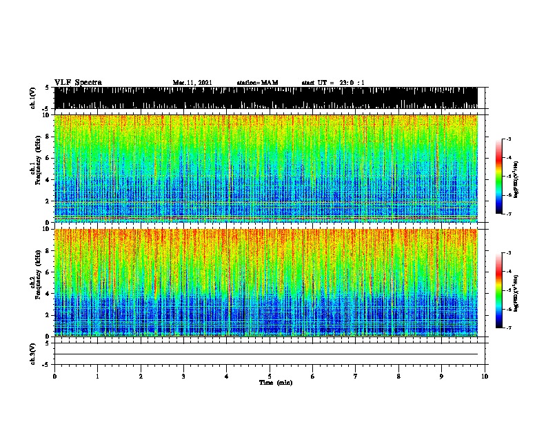Select the date text "Mar.11, 2021"

[192, 83]
